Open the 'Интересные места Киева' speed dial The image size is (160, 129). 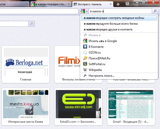click(x=26, y=107)
